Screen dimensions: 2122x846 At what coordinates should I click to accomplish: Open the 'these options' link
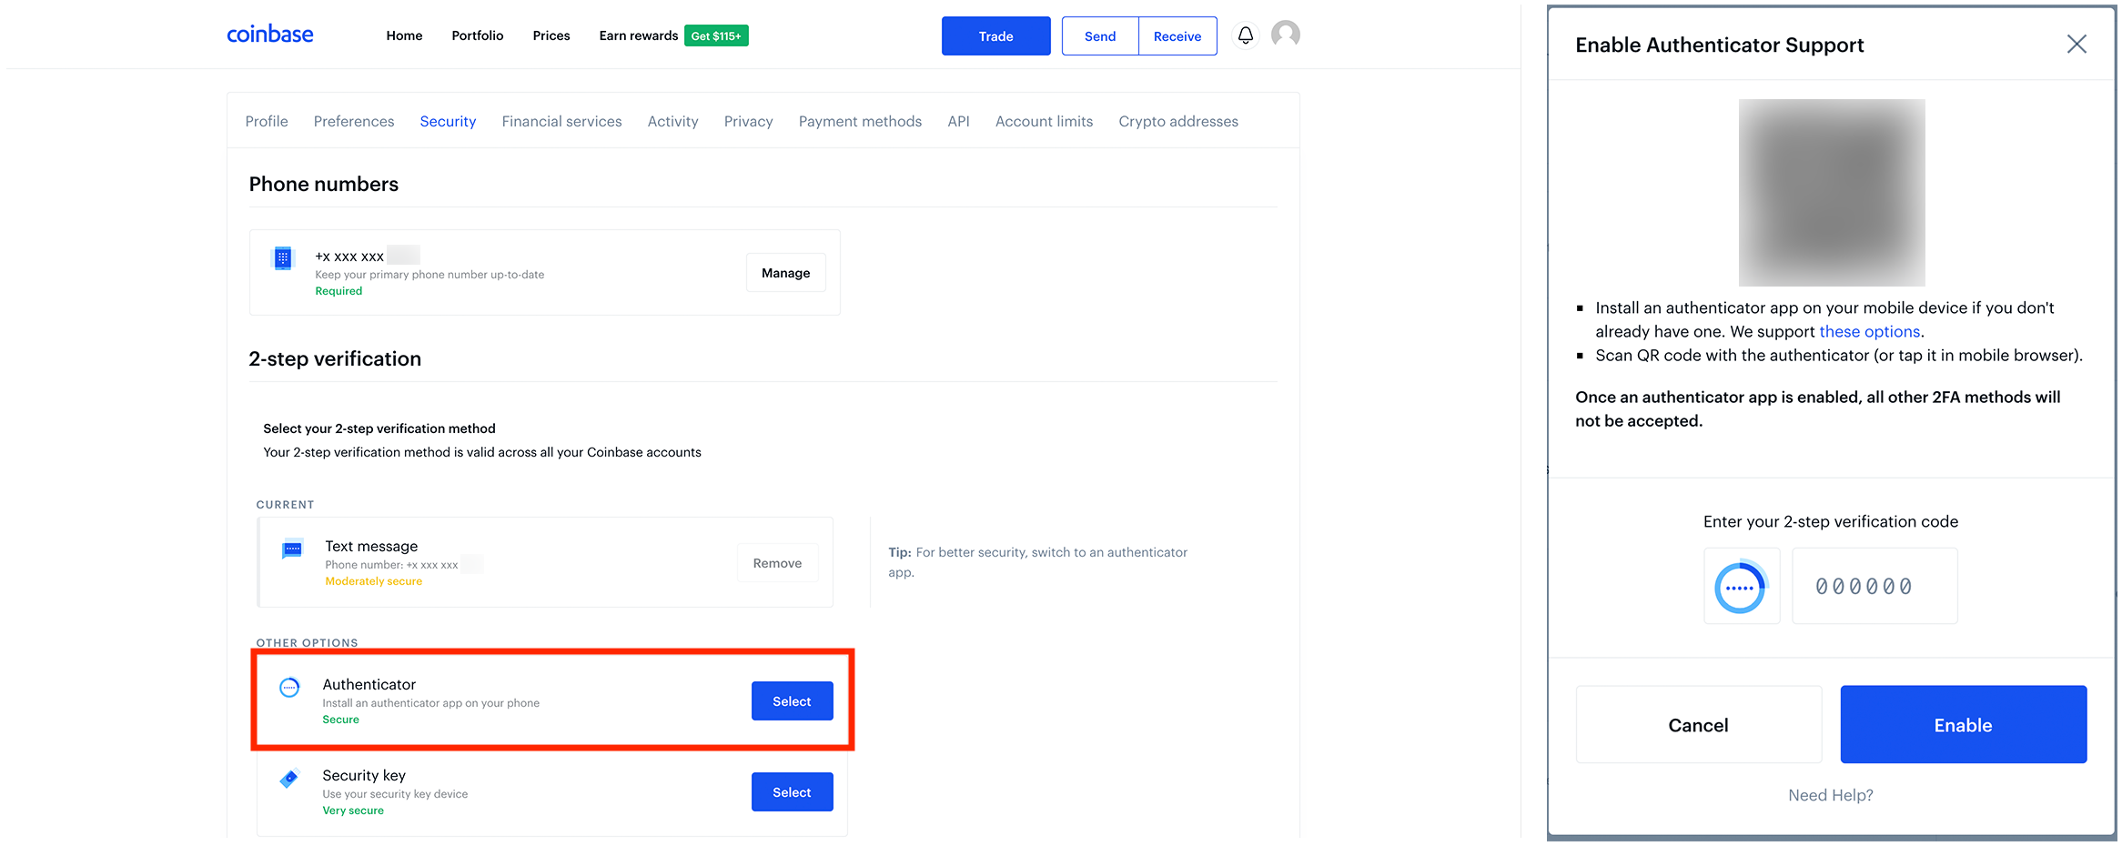1870,332
